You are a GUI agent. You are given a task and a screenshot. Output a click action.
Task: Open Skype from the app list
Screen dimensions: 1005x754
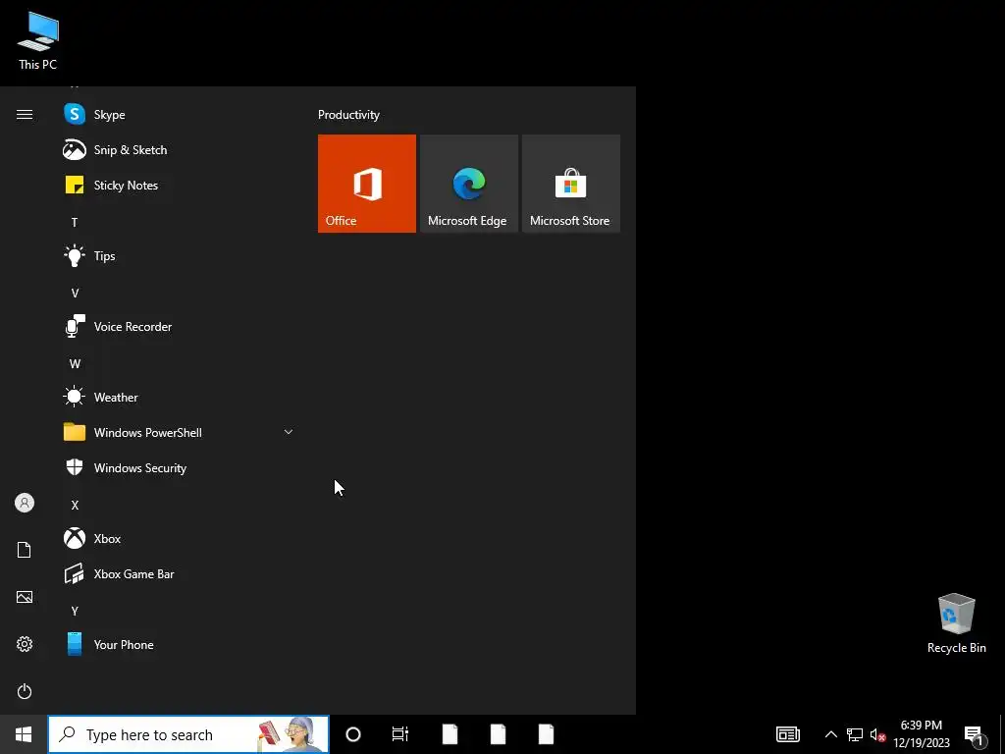click(180, 114)
